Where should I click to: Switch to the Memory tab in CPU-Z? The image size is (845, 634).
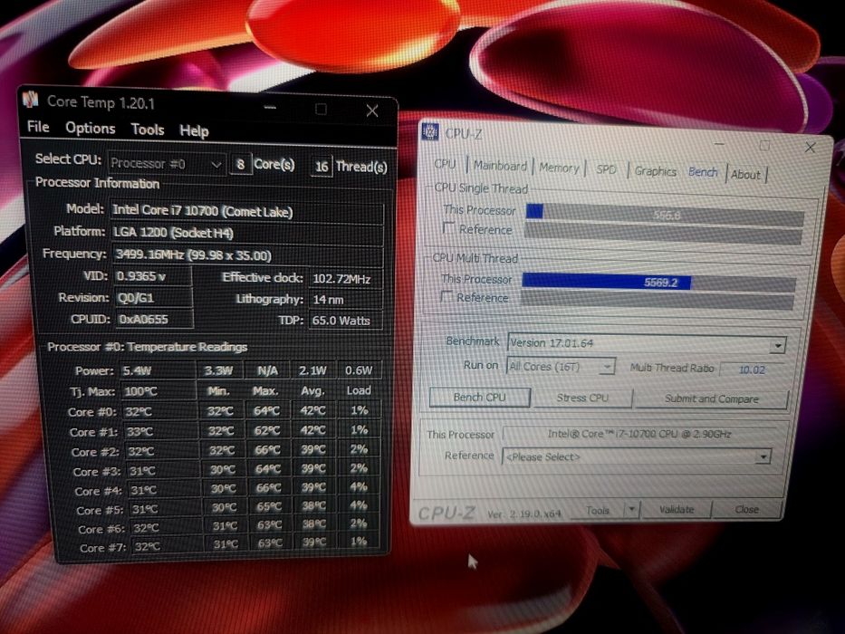point(559,168)
